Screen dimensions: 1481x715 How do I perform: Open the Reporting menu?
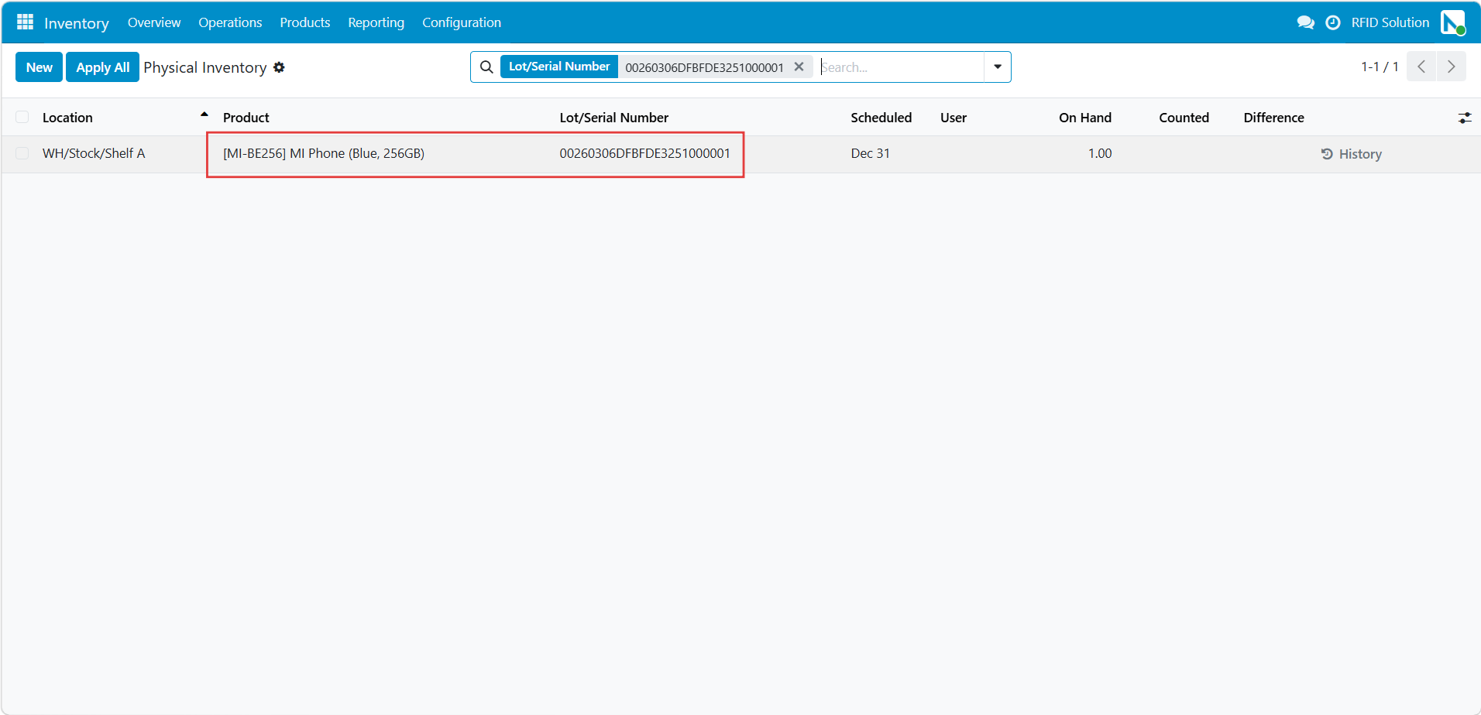pos(376,22)
